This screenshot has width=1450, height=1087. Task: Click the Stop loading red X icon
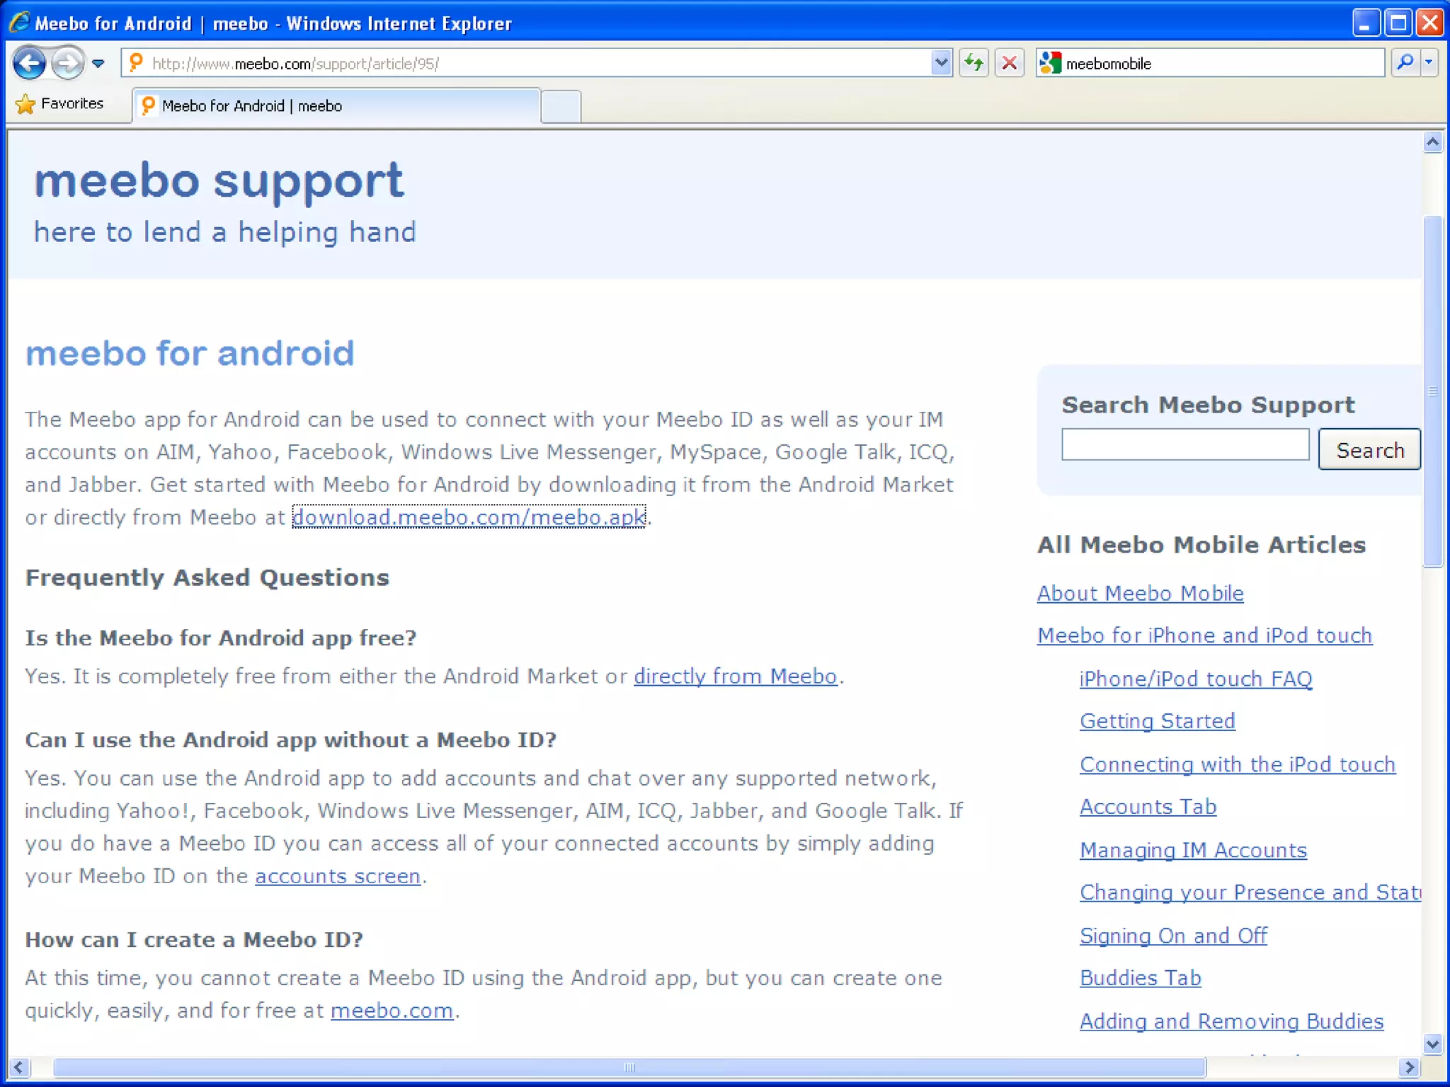tap(1010, 63)
